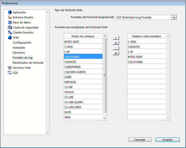Add all fields with double right arrow
186x148 pixels.
(116, 43)
